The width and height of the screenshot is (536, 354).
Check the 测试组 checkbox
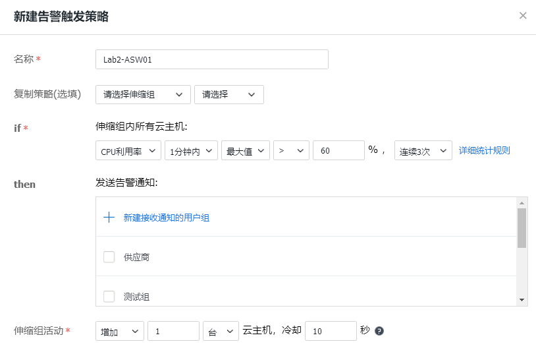coord(109,297)
